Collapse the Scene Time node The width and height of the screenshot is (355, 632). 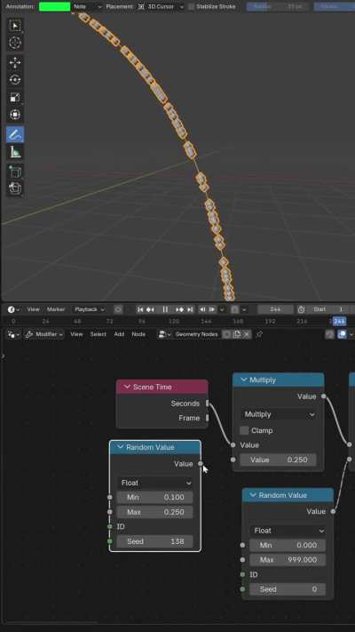pos(127,387)
